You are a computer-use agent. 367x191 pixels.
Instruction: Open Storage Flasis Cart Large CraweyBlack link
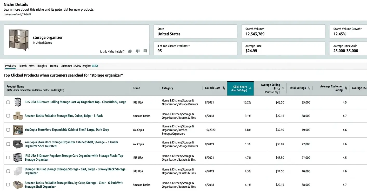point(75,171)
